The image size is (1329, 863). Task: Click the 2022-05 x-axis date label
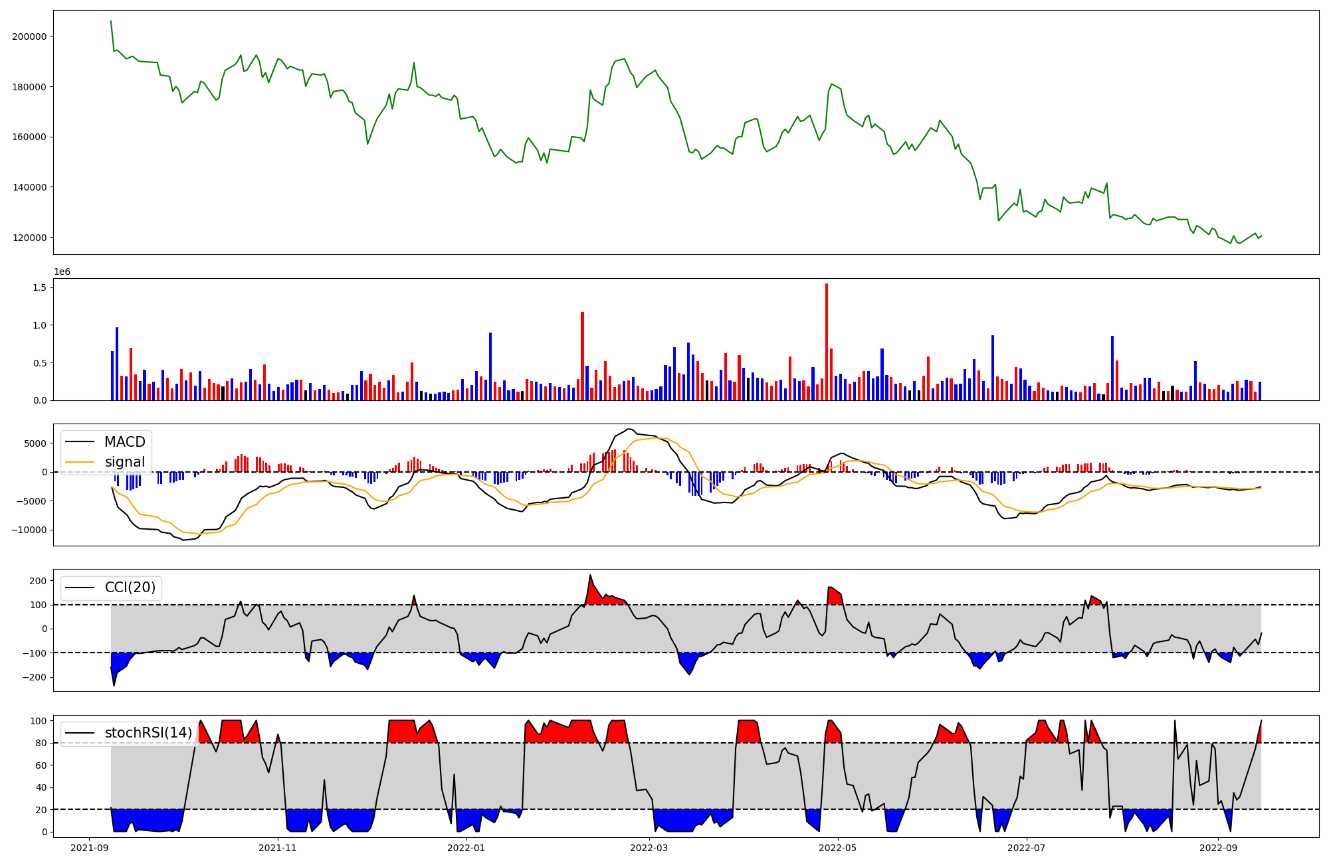pos(837,848)
